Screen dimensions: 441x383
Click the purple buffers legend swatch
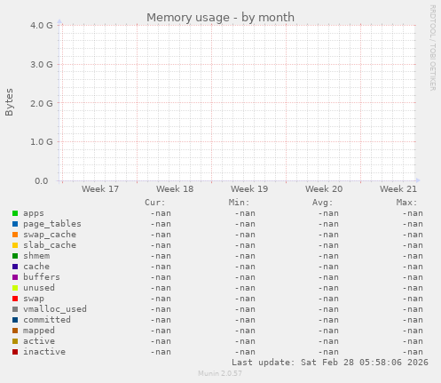click(15, 277)
